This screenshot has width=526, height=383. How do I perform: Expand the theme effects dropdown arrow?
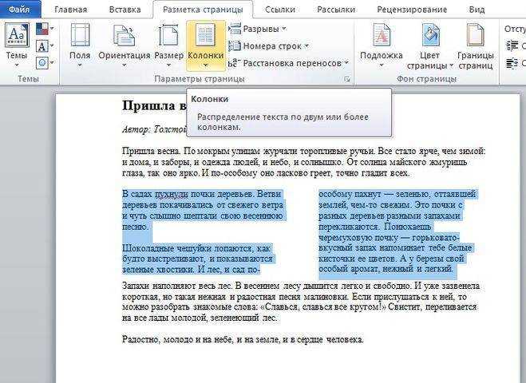coord(52,63)
